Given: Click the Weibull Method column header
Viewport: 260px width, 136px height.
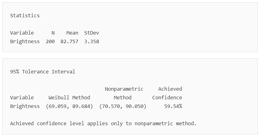Looking at the screenshot, I should (x=69, y=98).
